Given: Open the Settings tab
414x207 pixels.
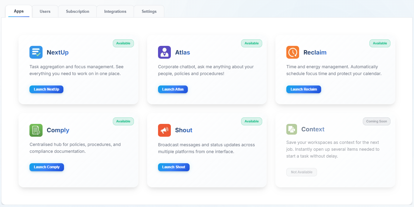Looking at the screenshot, I should 149,11.
